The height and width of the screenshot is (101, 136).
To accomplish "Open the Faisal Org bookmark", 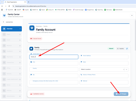I will click(x=99, y=10).
